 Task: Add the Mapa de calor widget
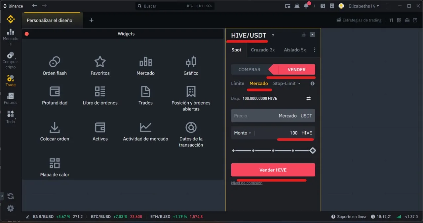click(55, 167)
